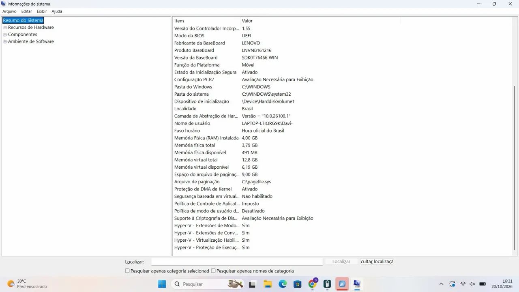The image size is (519, 292).
Task: Show hidden system tray icons
Action: tap(441, 284)
